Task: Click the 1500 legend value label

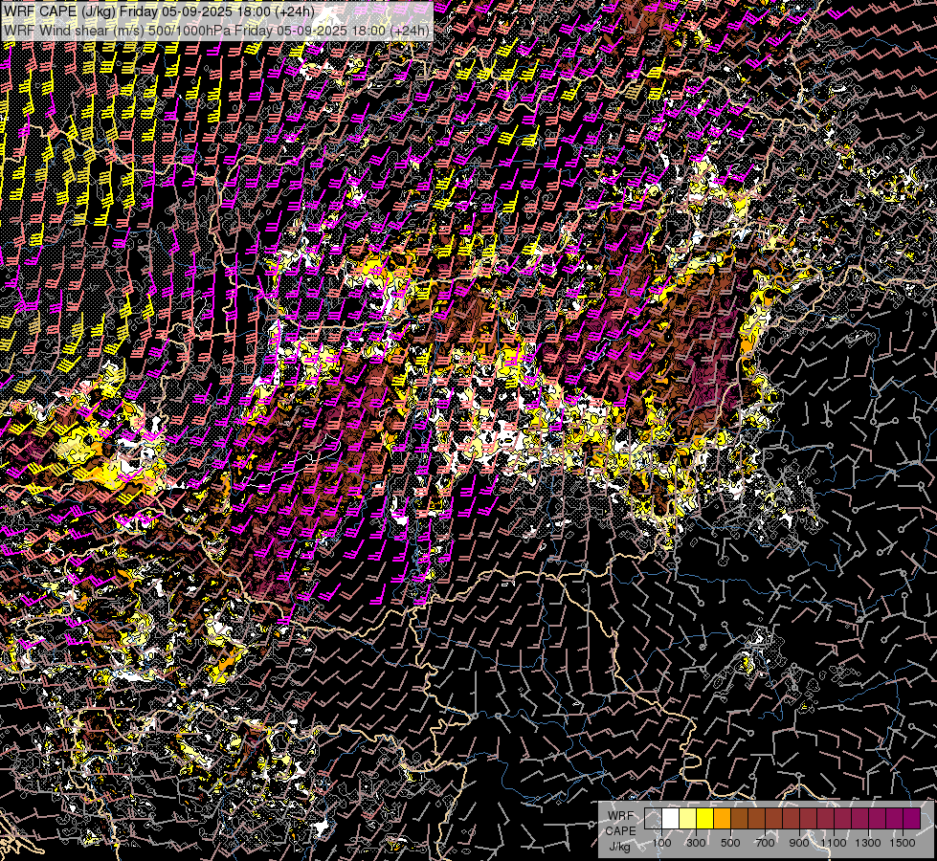Action: coord(903,843)
